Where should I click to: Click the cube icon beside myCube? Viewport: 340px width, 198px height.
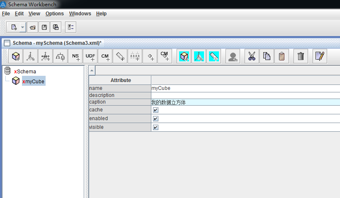(x=16, y=81)
